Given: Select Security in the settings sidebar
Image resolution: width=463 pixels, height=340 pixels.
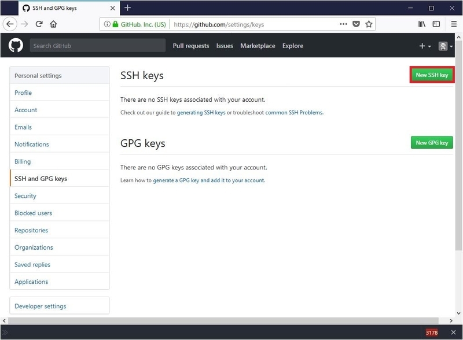Looking at the screenshot, I should (x=25, y=196).
